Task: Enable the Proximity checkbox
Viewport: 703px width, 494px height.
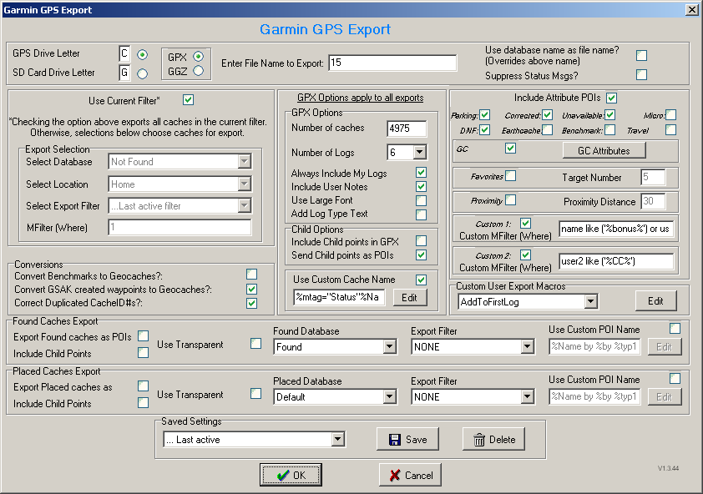Action: (510, 199)
